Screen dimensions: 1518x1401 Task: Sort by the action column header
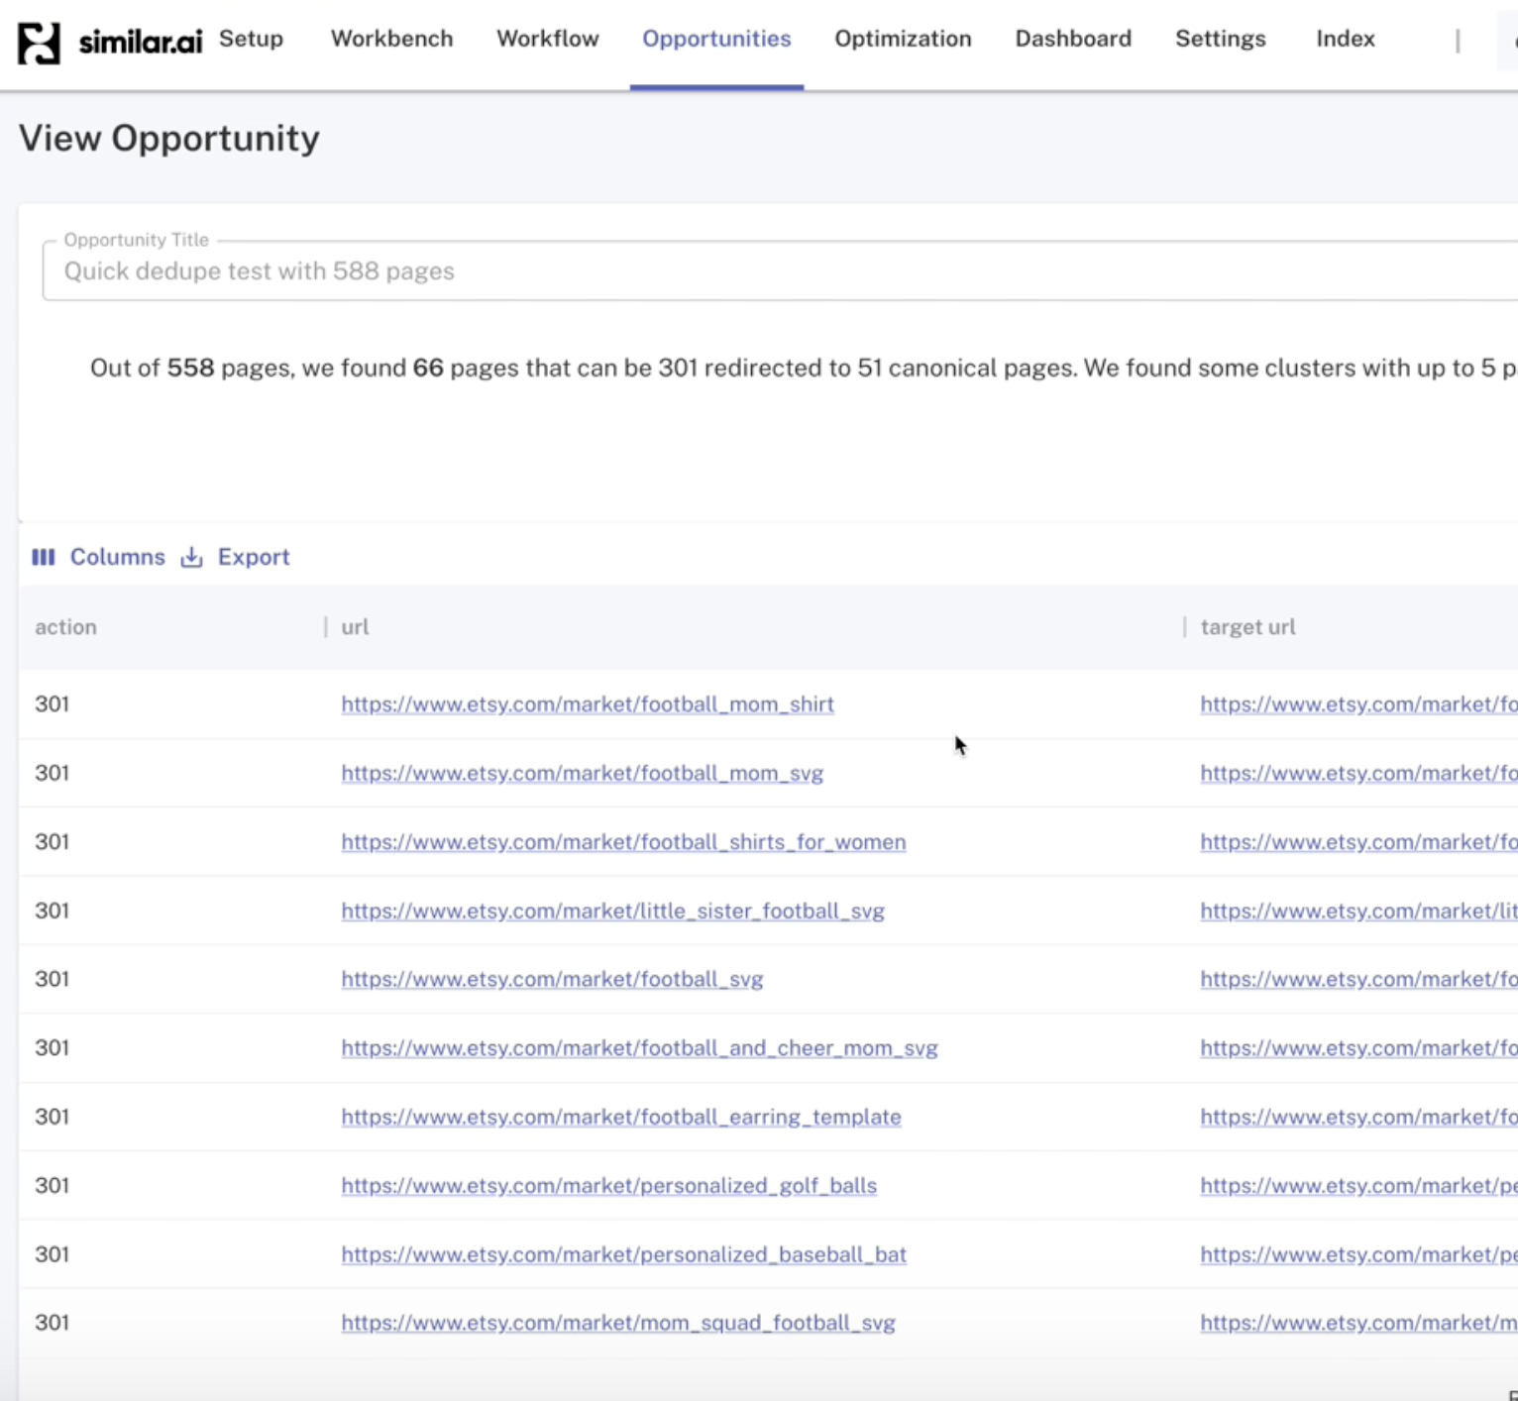click(x=65, y=627)
